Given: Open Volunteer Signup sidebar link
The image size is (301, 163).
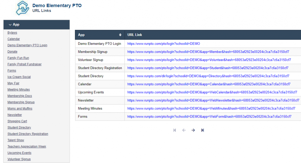Looking at the screenshot, I should [19, 159].
